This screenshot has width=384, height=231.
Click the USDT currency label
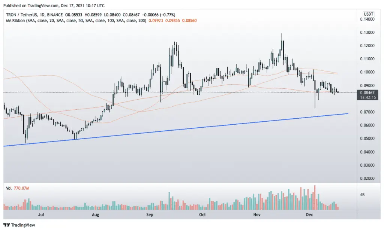tap(368, 14)
